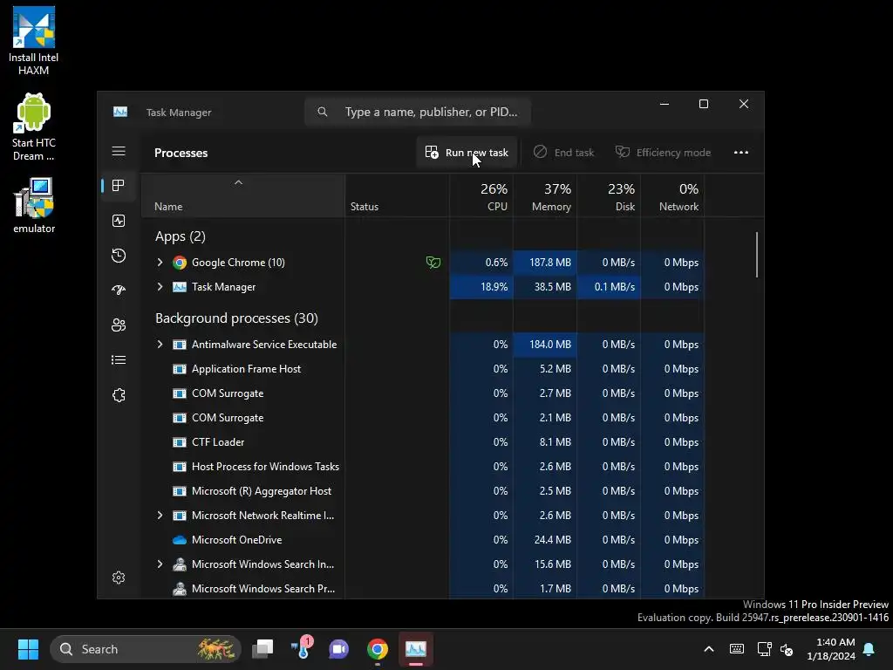Sort by the CPU column header

coord(481,196)
